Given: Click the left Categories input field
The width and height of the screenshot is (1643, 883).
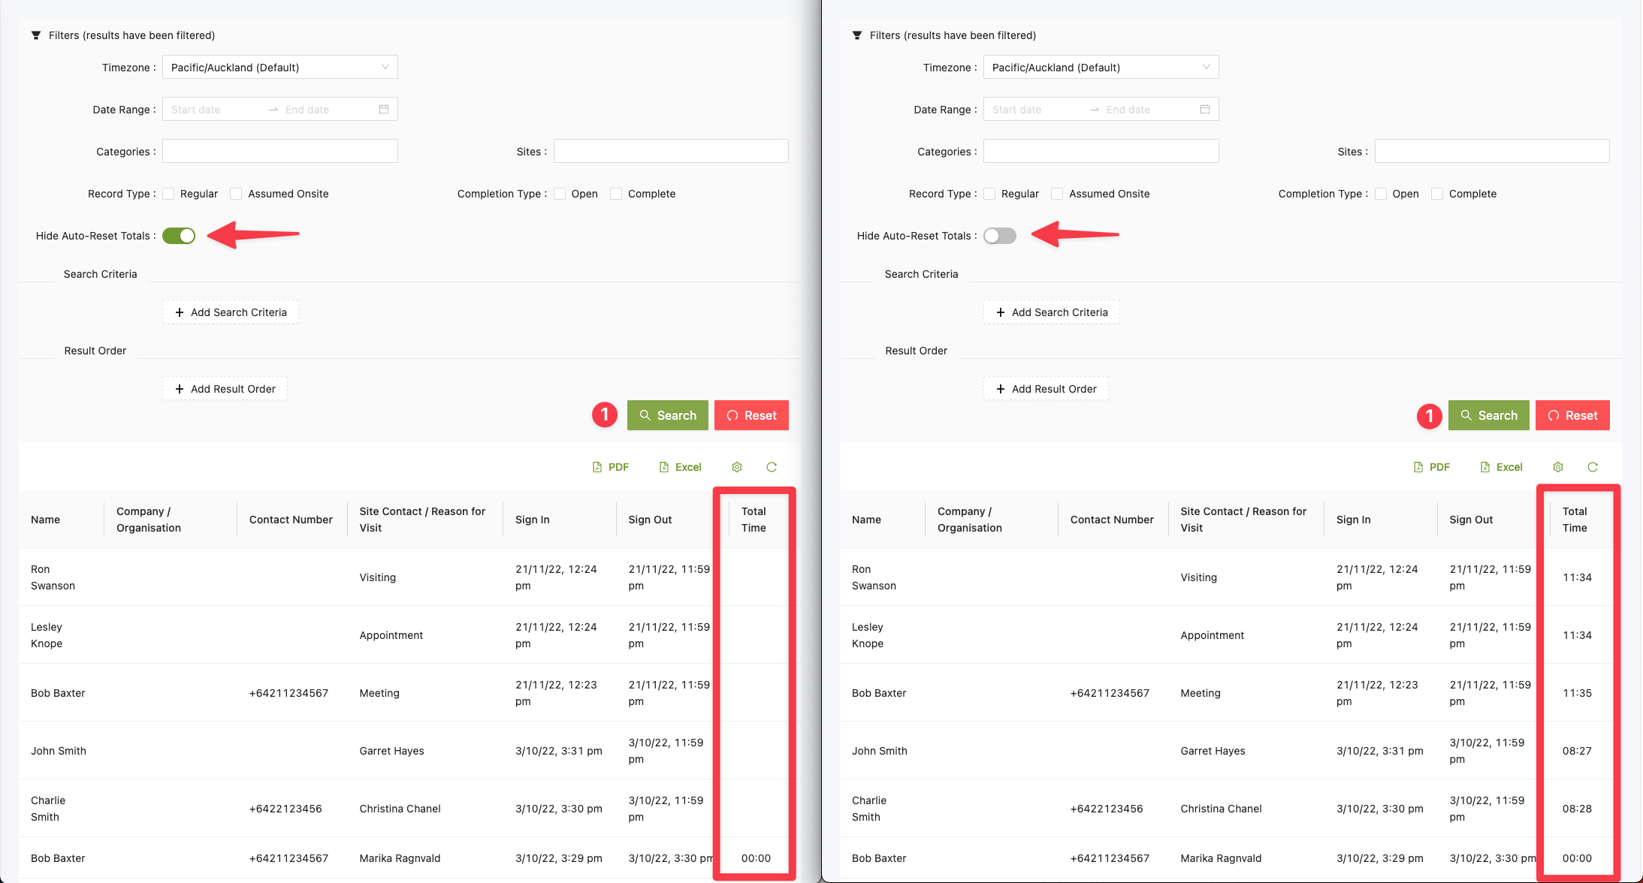Looking at the screenshot, I should pyautogui.click(x=279, y=152).
